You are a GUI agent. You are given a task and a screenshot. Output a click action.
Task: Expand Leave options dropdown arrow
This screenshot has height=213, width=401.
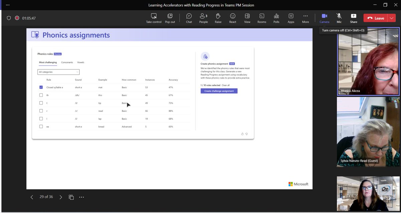[x=392, y=18]
